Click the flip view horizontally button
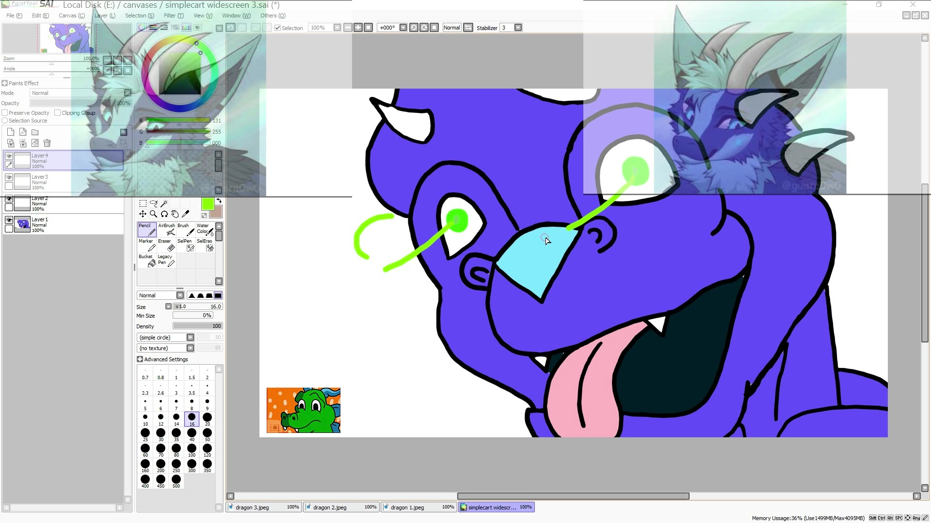931x523 pixels. [468, 28]
